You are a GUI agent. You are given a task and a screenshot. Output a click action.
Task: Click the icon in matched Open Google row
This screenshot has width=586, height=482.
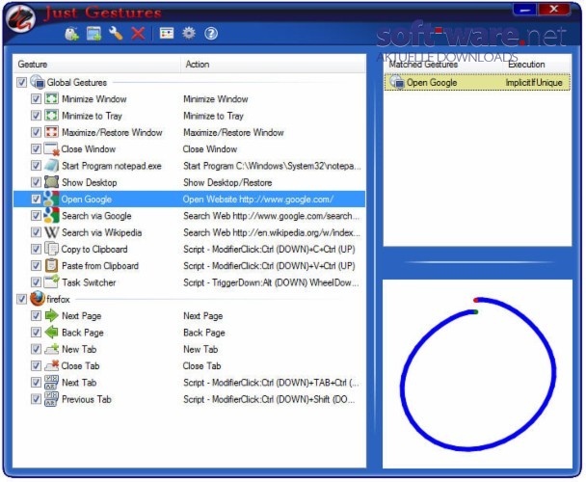(x=397, y=82)
